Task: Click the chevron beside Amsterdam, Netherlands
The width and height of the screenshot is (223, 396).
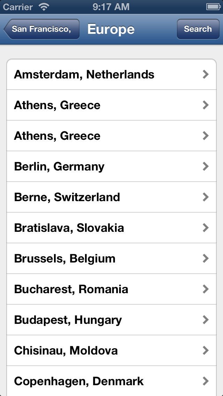Action: pyautogui.click(x=206, y=74)
